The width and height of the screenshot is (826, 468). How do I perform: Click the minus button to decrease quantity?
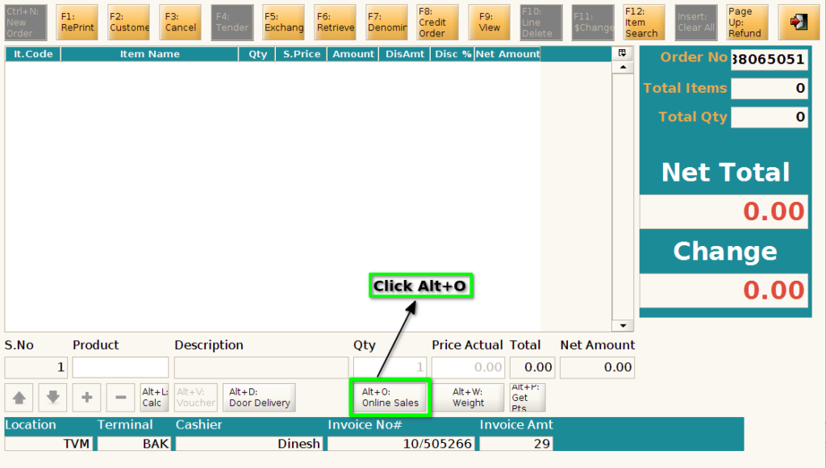click(121, 397)
